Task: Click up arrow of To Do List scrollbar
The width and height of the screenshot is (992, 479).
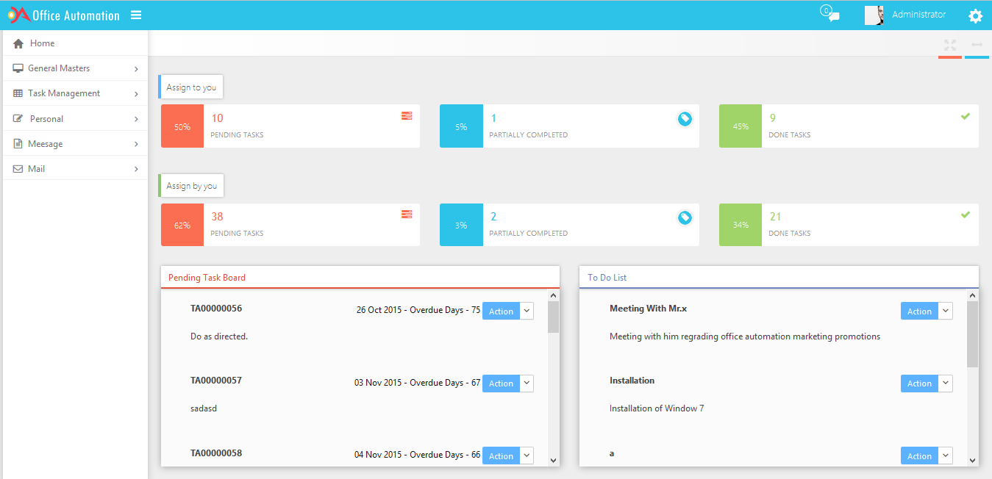Action: 972,295
